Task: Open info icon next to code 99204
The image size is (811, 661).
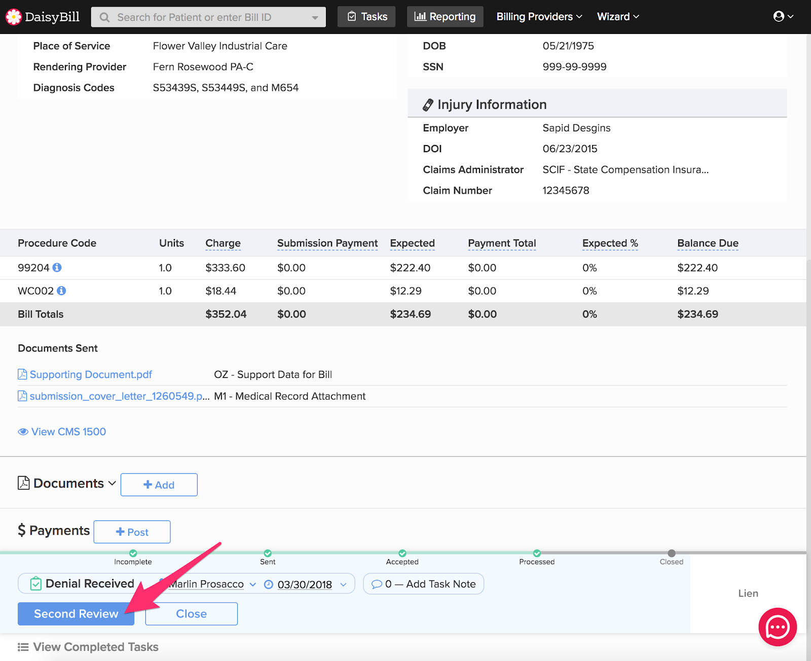Action: pyautogui.click(x=57, y=267)
